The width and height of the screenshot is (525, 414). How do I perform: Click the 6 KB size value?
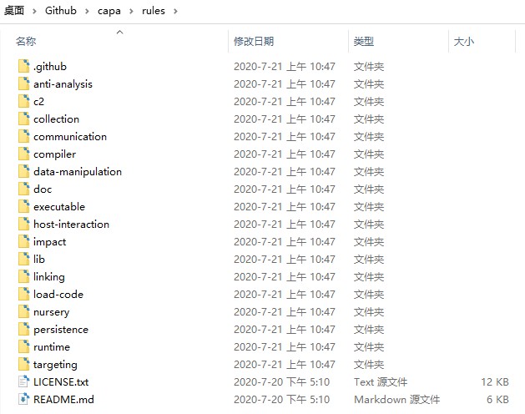point(498,399)
